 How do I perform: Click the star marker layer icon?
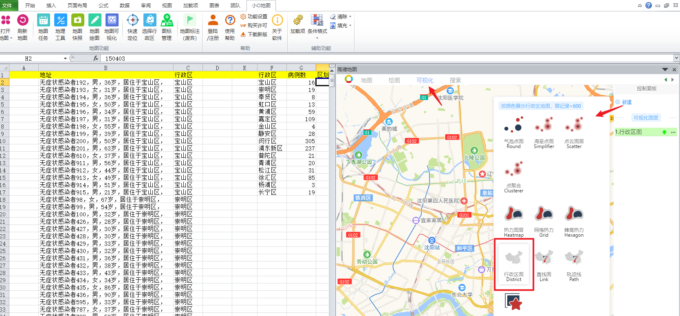click(x=513, y=301)
